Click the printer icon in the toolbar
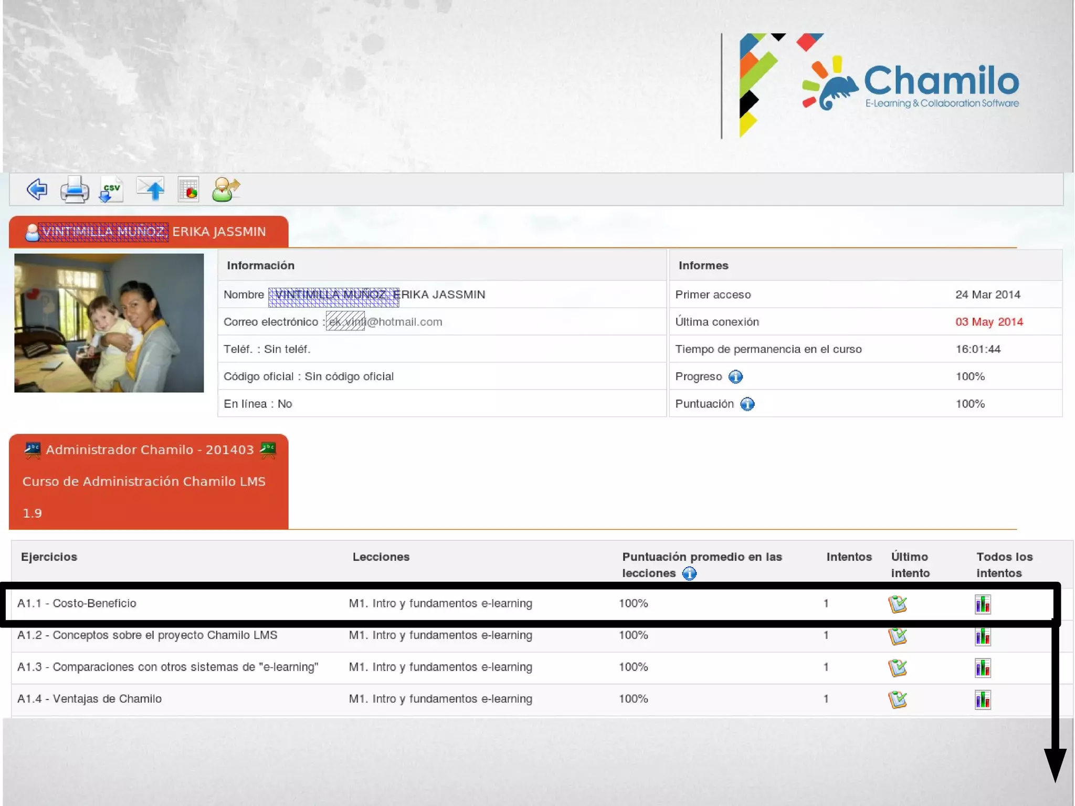Screen dimensions: 1075x806 coord(75,189)
